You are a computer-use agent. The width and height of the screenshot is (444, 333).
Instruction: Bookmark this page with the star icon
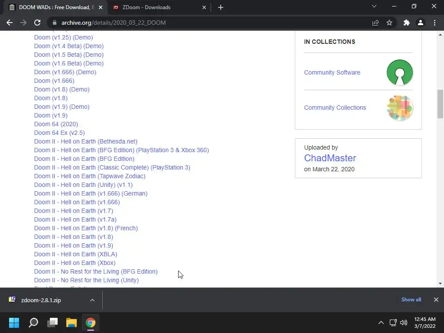[389, 23]
